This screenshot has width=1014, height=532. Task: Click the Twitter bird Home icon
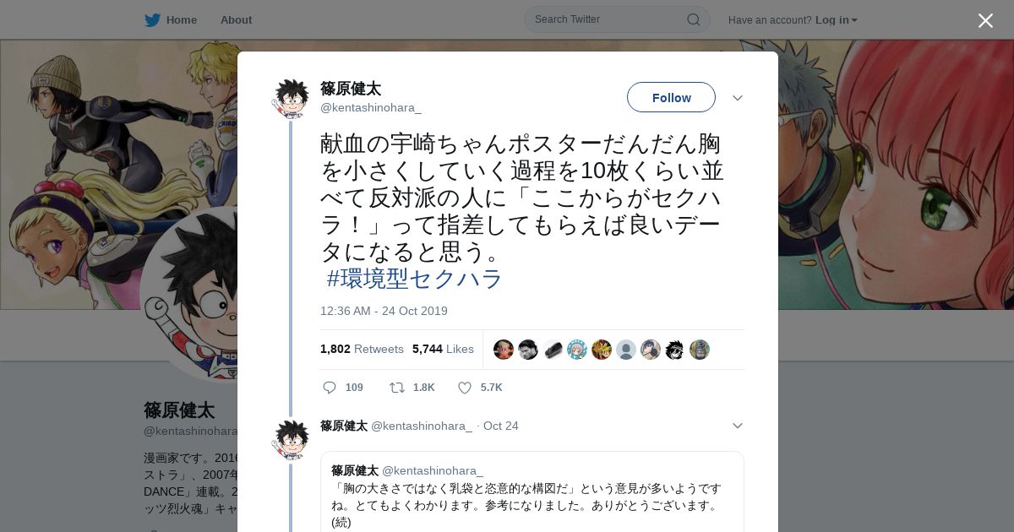152,19
